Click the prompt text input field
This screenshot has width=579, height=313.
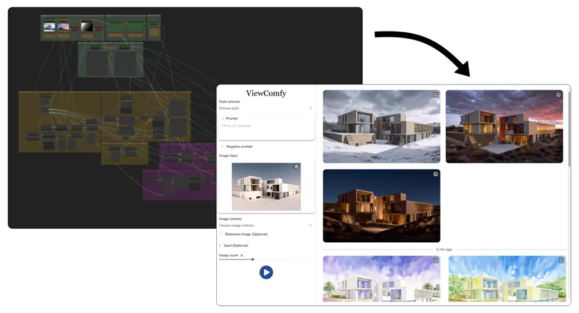pyautogui.click(x=266, y=126)
